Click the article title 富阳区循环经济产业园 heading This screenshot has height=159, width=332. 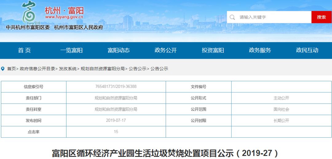pos(166,153)
